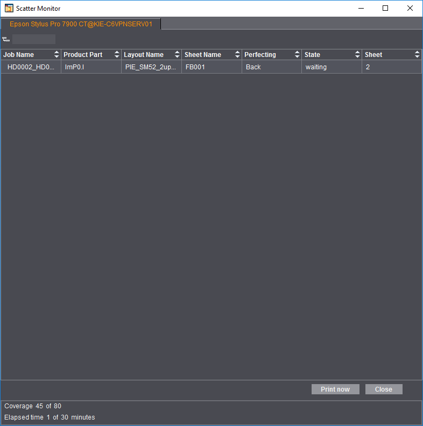Select the Epson Stylus Pro 7900 tab

point(81,24)
